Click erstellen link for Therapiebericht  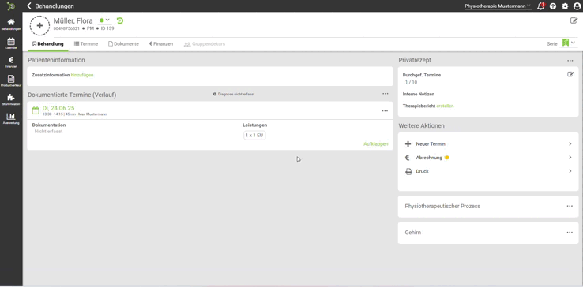(445, 106)
